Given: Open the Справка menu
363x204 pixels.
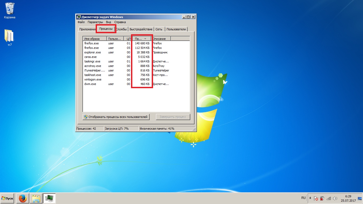Looking at the screenshot, I should tap(120, 22).
